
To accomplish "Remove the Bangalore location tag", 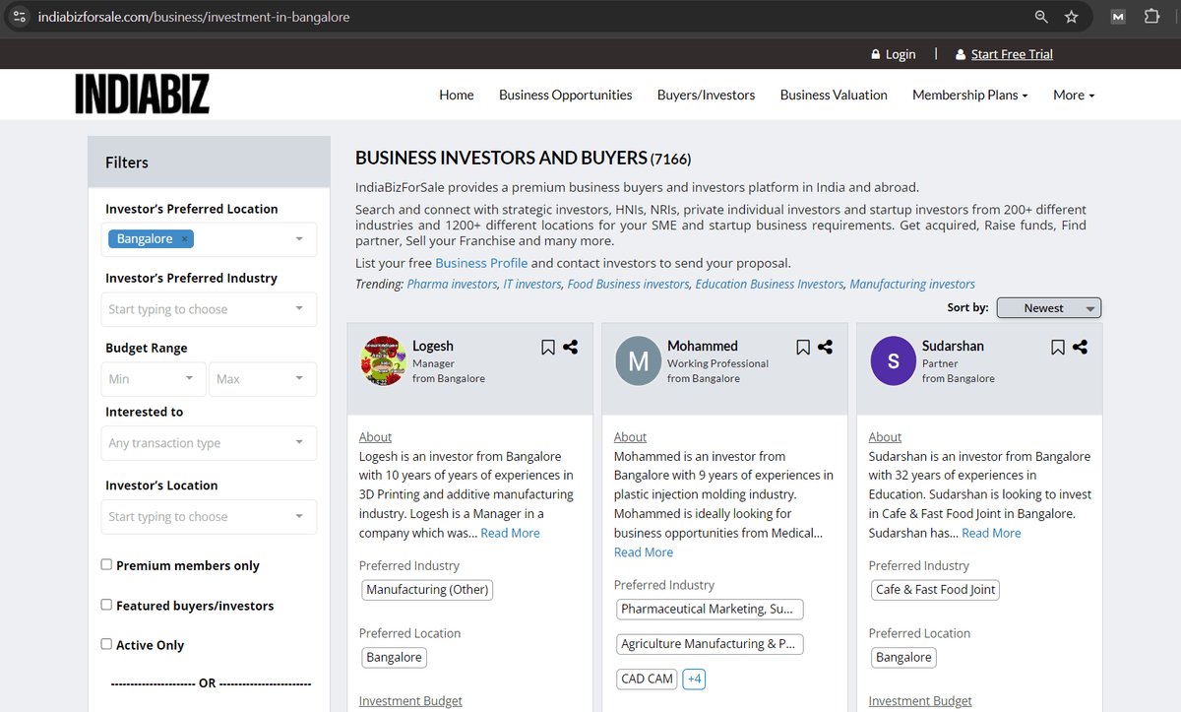I will coord(184,239).
